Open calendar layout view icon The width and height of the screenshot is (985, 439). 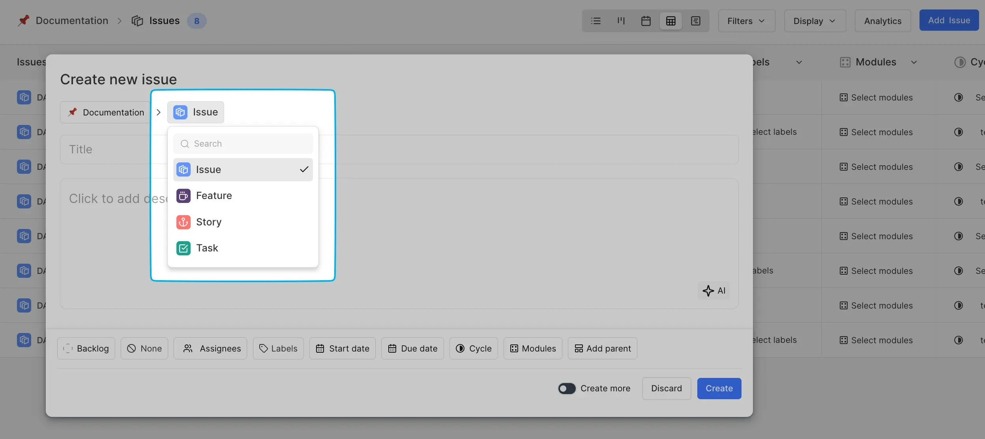pos(646,21)
